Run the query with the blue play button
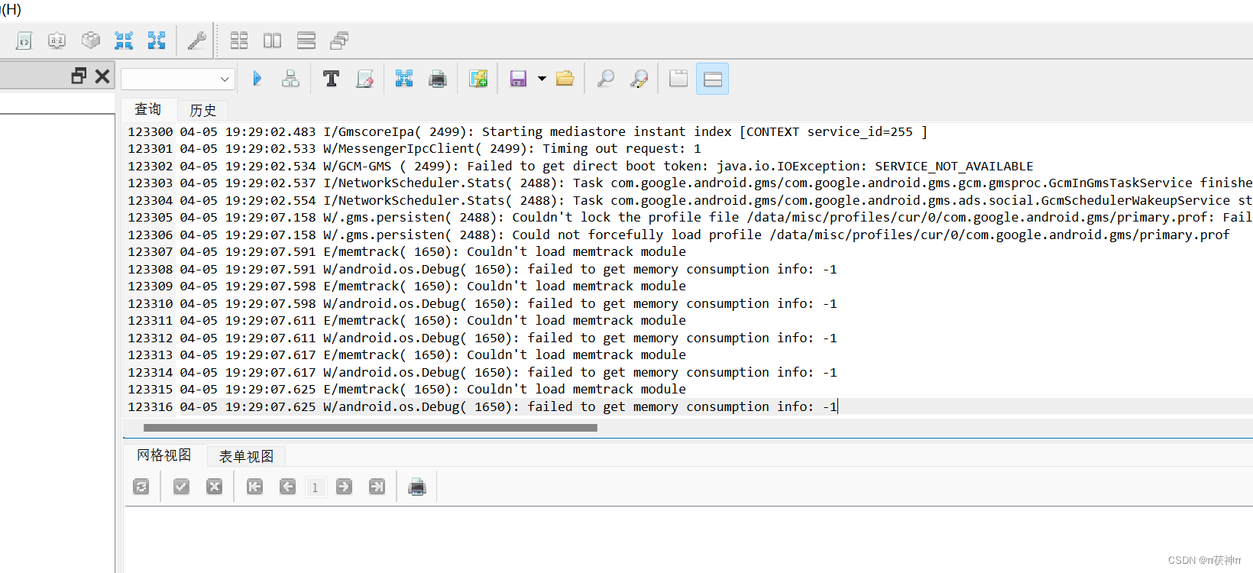Viewport: 1253px width, 573px height. (x=257, y=79)
